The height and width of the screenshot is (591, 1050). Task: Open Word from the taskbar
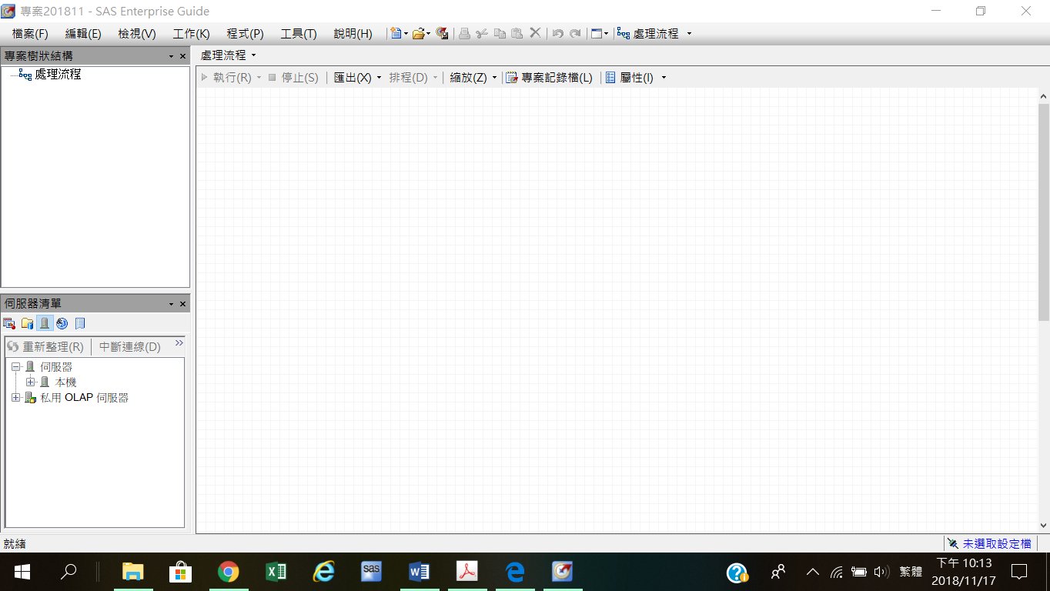tap(419, 572)
